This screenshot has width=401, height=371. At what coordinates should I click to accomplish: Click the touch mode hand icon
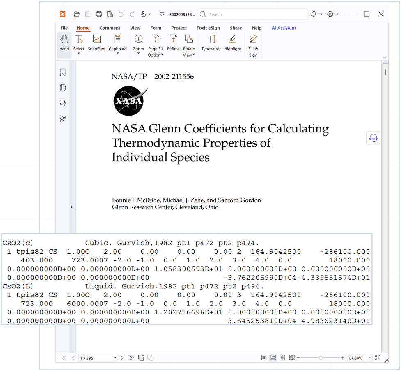tap(144, 14)
